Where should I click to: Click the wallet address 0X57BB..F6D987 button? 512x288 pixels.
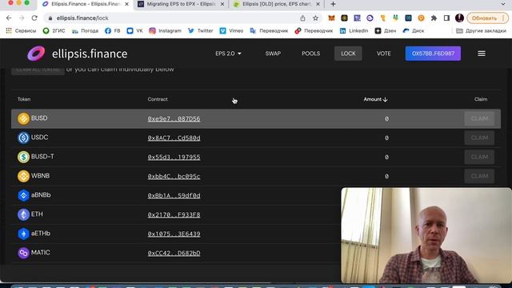tap(433, 54)
